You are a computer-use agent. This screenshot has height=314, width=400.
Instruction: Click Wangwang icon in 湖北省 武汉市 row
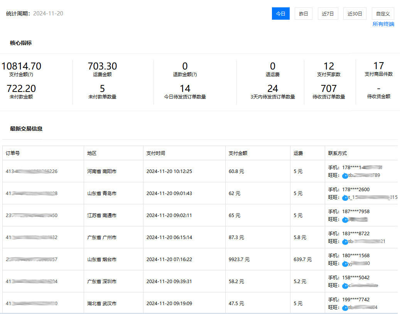click(x=345, y=308)
